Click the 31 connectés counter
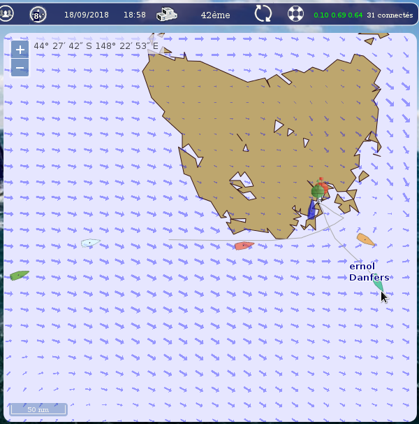 point(390,15)
